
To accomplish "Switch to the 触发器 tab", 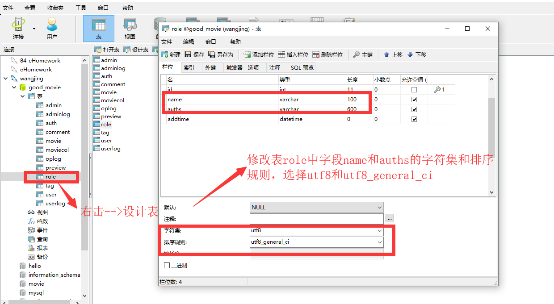I will (235, 67).
